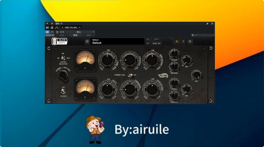Add a new insert with plus icon
264x147 pixels.
(x=52, y=23)
